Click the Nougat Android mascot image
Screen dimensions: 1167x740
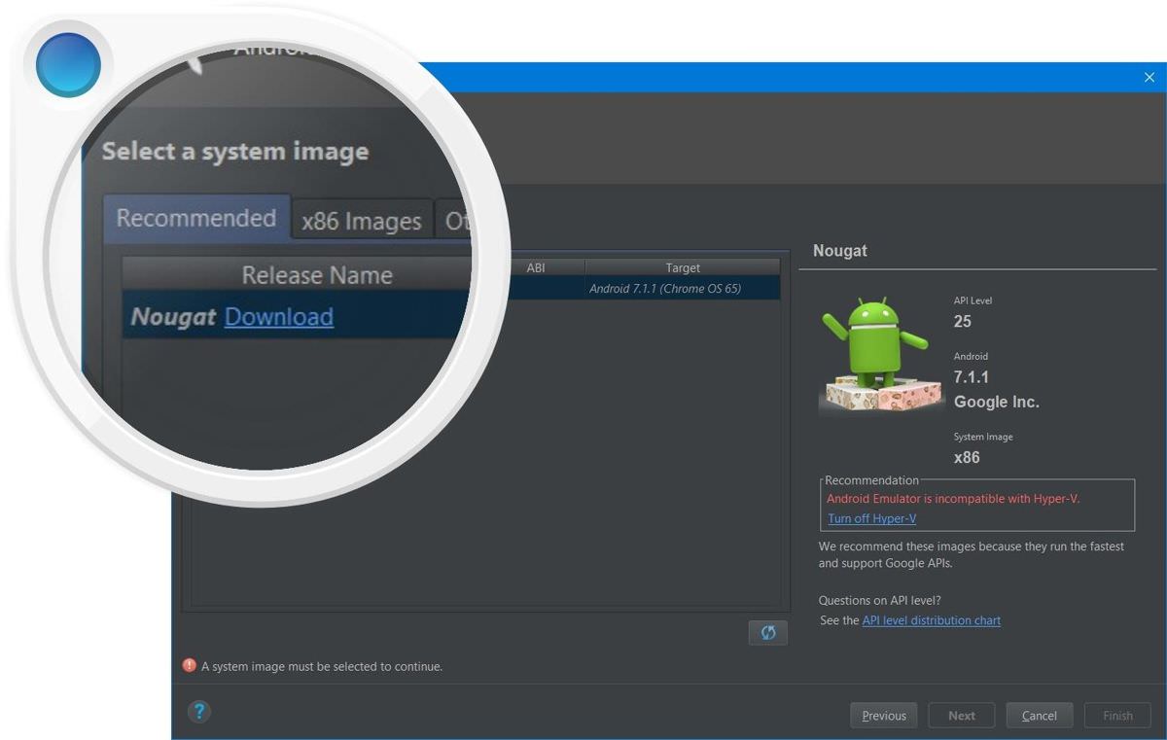(881, 353)
